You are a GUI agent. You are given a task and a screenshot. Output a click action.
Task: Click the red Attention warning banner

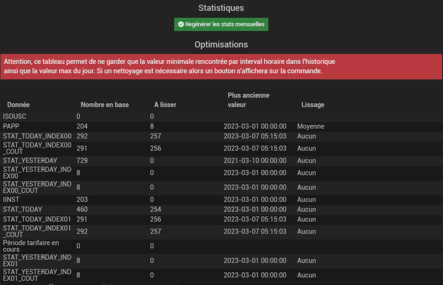pos(221,67)
